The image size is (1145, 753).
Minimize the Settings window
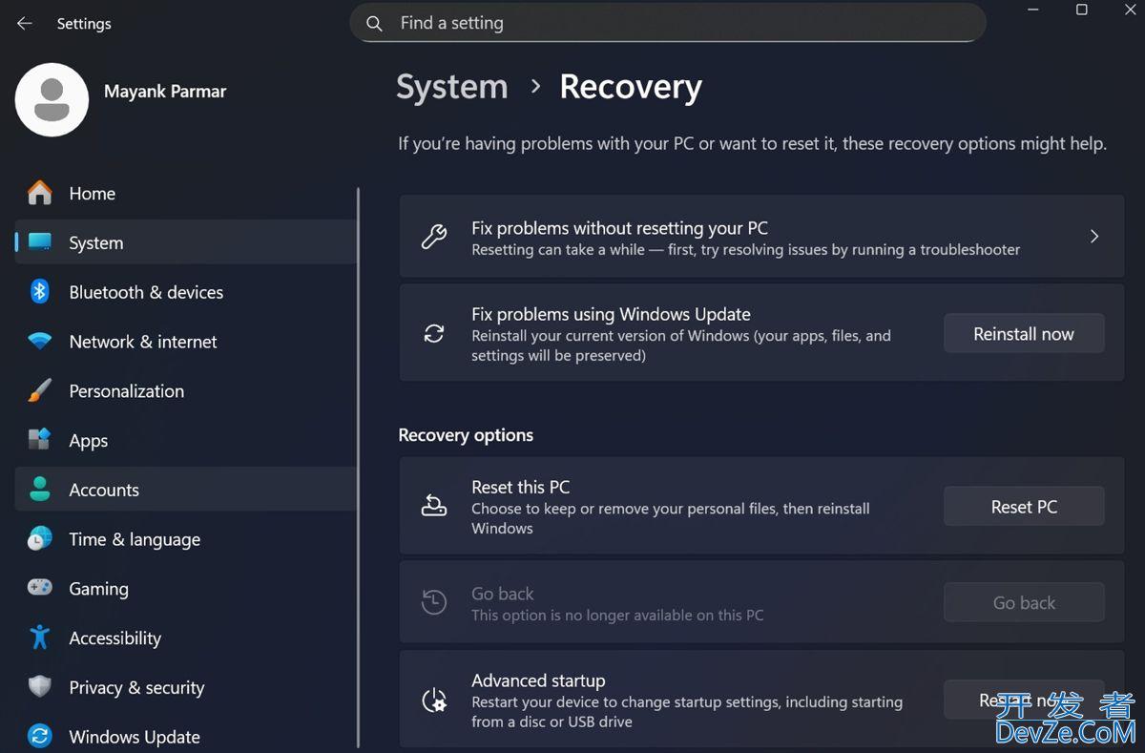(x=1033, y=10)
